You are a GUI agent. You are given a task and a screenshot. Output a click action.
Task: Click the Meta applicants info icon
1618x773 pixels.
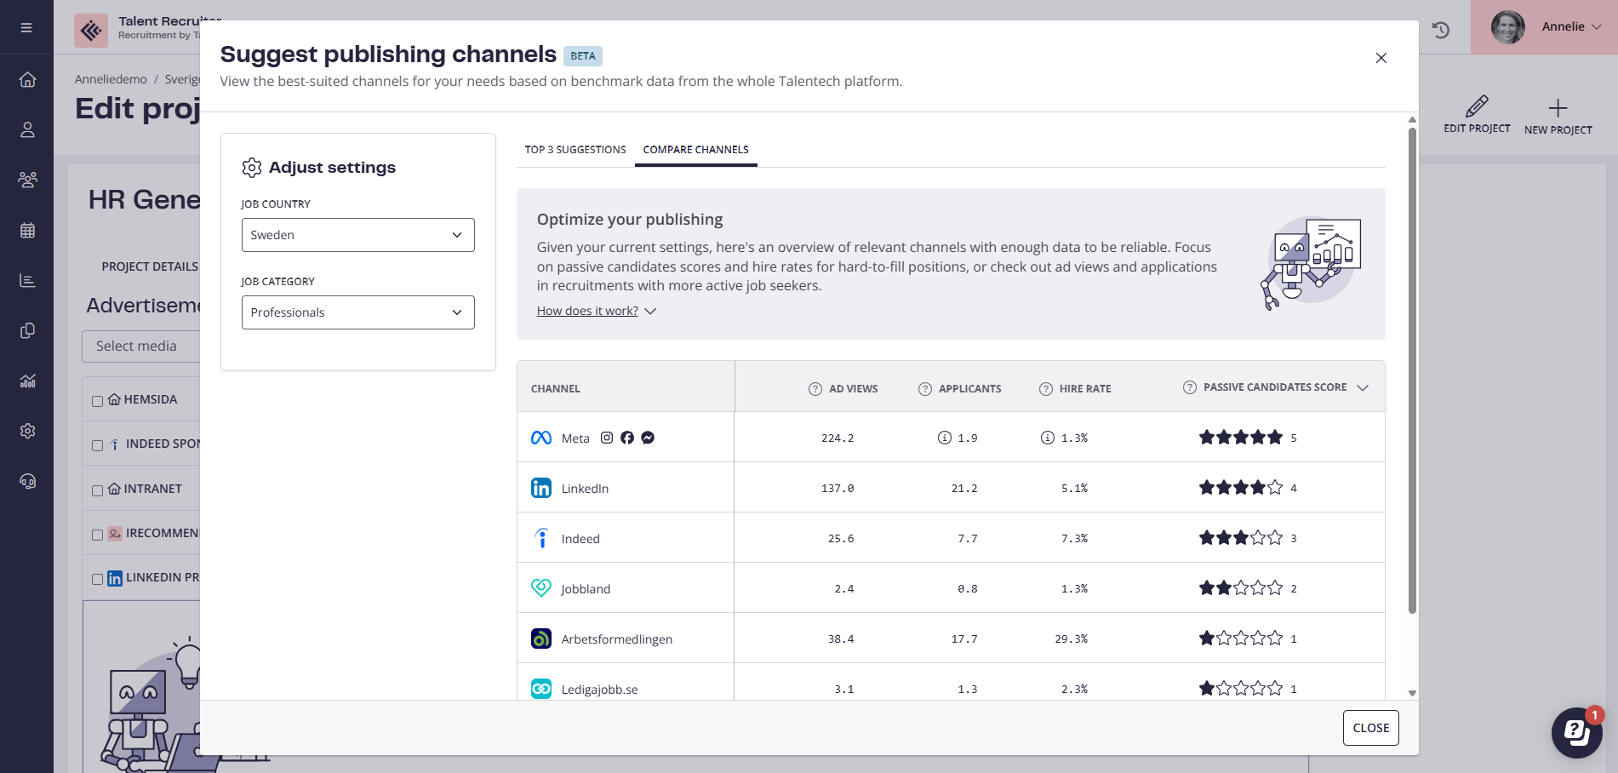pyautogui.click(x=944, y=438)
